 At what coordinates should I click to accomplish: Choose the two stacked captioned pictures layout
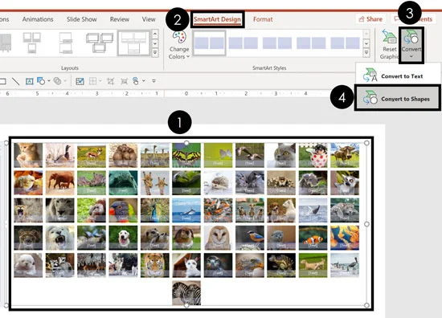pyautogui.click(x=66, y=43)
